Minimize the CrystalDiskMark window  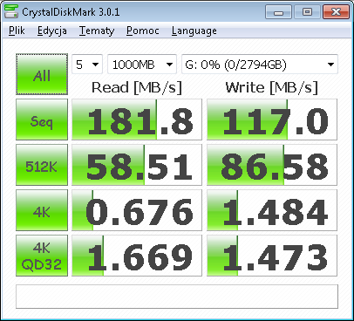pos(278,12)
